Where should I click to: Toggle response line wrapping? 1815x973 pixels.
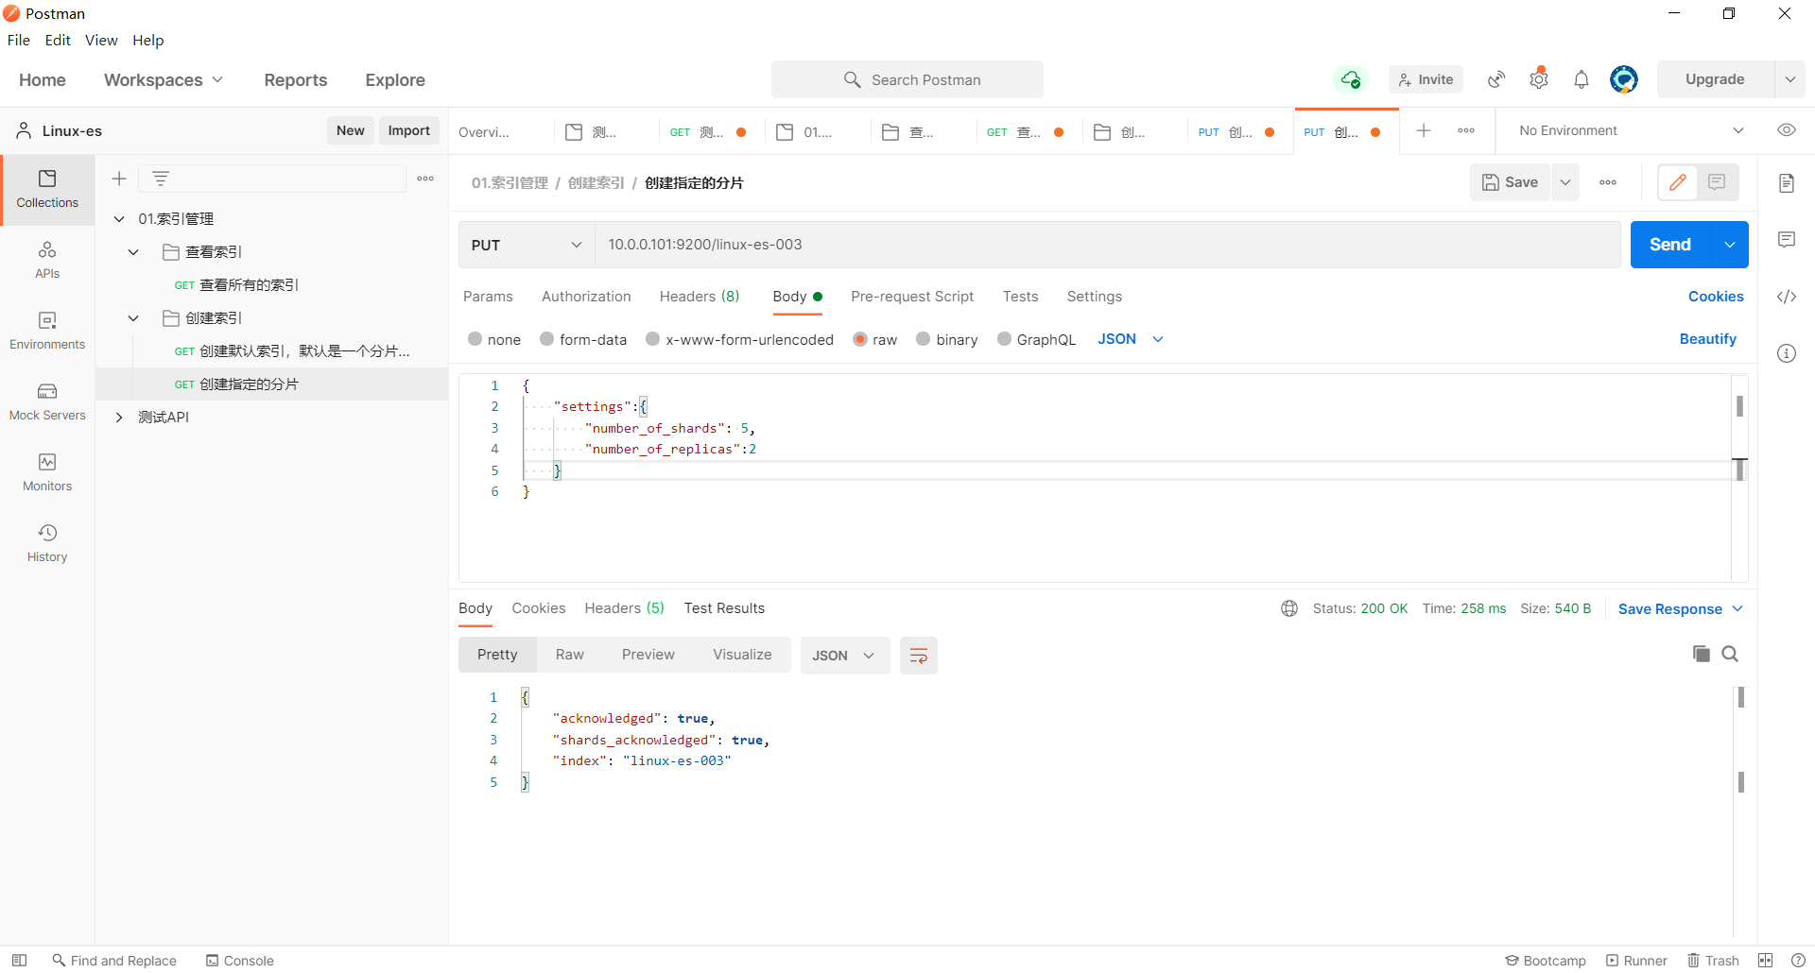918,656
